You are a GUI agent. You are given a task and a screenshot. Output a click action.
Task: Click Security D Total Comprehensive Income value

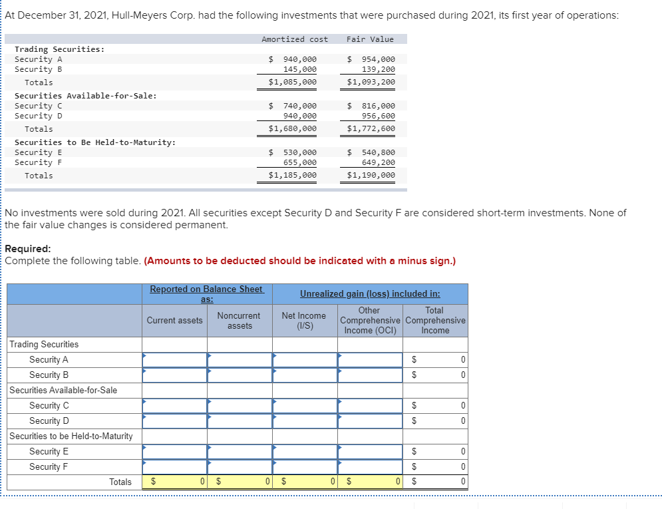[x=435, y=421]
